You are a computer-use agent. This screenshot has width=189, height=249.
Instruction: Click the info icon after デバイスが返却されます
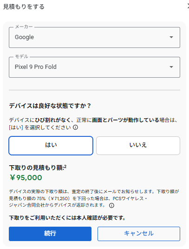111,206
